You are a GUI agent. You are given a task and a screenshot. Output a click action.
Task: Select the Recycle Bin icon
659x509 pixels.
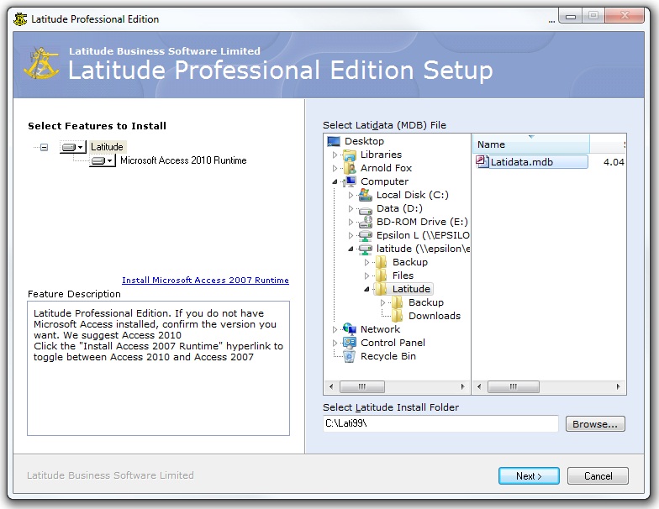coord(350,356)
